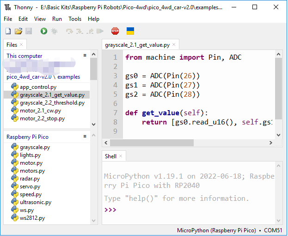Screen dimensions: 288x236
Task: Click the Thonny application icon in title bar
Action: 8,7
